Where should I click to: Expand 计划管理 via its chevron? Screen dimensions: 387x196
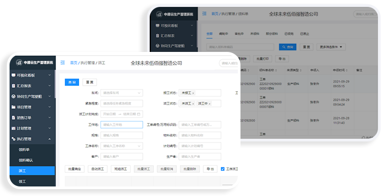click(49, 128)
